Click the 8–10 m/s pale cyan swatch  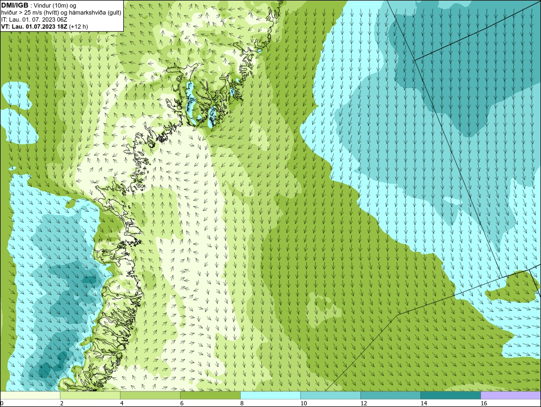click(270, 395)
